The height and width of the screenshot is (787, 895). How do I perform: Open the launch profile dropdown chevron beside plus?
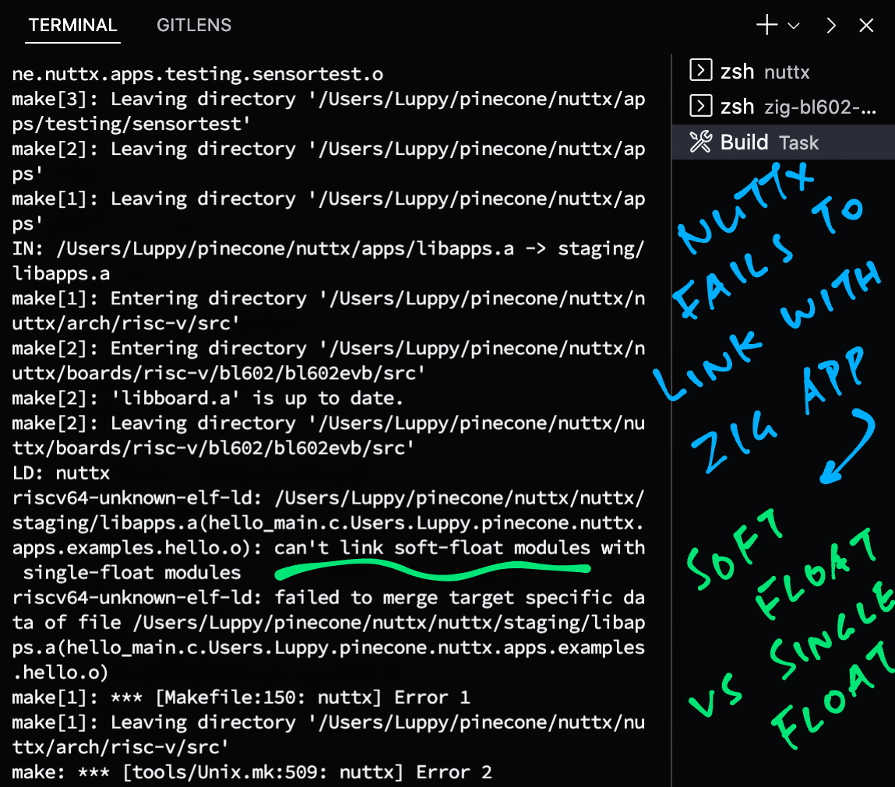coord(794,26)
